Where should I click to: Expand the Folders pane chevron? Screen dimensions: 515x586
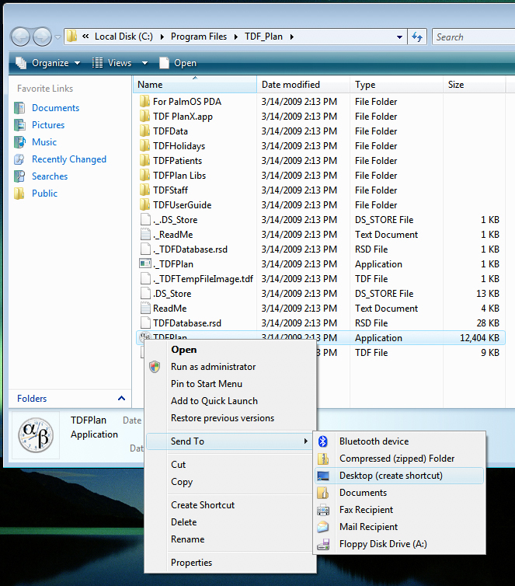click(x=121, y=399)
